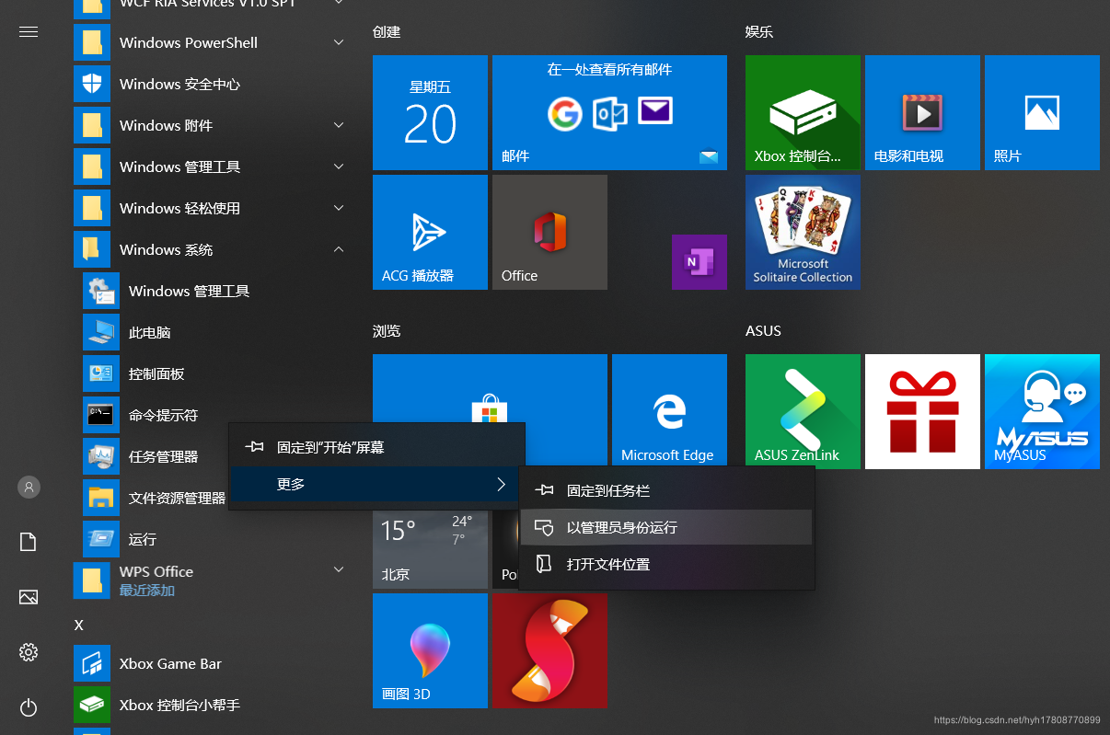The image size is (1110, 735).
Task: Open the 文件资源管理器 icon
Action: tap(101, 498)
